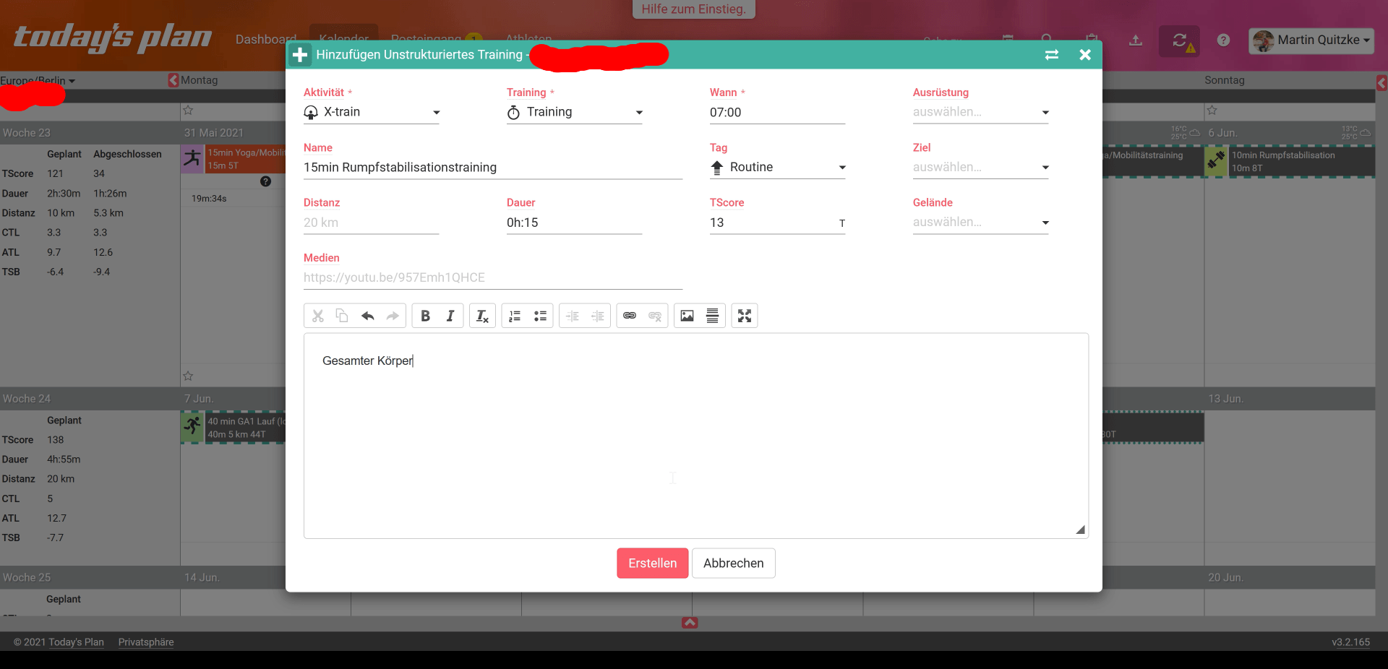Undo last edit in text editor
The image size is (1388, 669).
click(367, 316)
